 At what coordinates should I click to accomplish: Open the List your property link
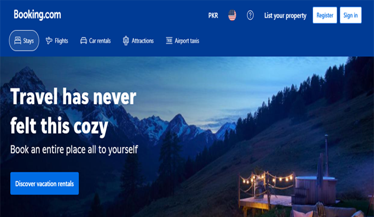(x=285, y=15)
